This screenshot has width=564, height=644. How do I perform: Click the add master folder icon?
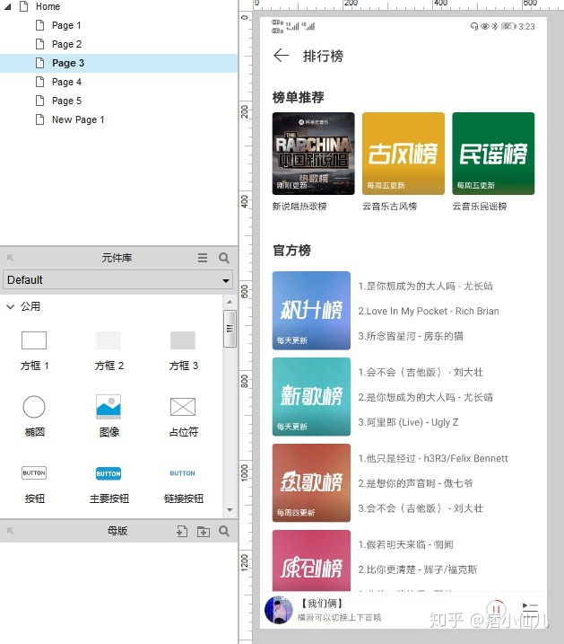[x=204, y=532]
